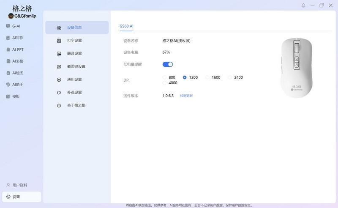Viewport: 338px width, 208px height.
Task: Click the 设备电量 field label
Action: (131, 52)
